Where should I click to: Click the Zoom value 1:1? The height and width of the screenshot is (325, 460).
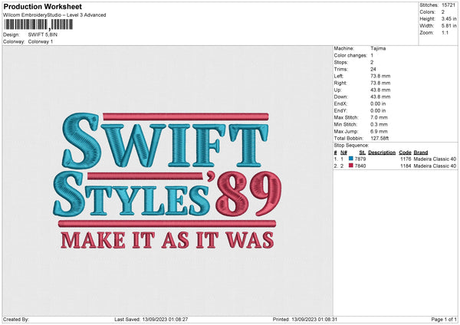click(x=446, y=34)
